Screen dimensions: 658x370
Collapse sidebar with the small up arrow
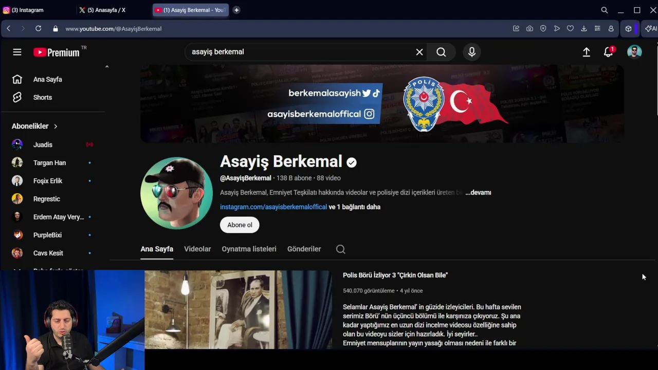(x=107, y=67)
